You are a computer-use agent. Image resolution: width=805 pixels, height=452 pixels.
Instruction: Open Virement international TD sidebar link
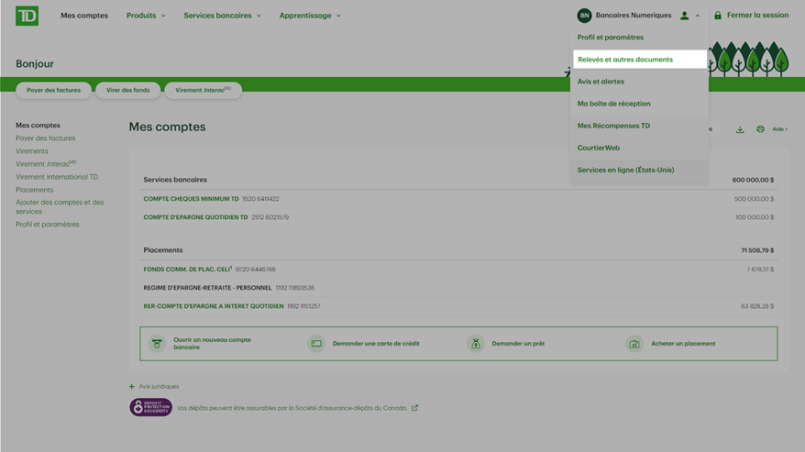(x=57, y=177)
